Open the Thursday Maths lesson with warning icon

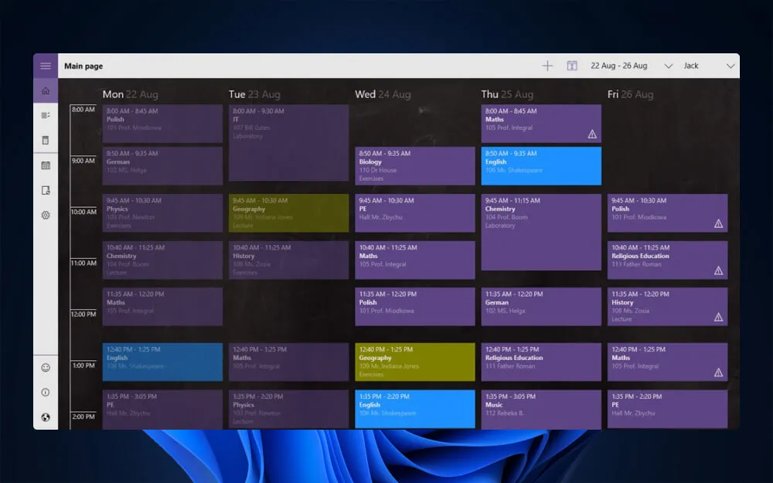540,124
